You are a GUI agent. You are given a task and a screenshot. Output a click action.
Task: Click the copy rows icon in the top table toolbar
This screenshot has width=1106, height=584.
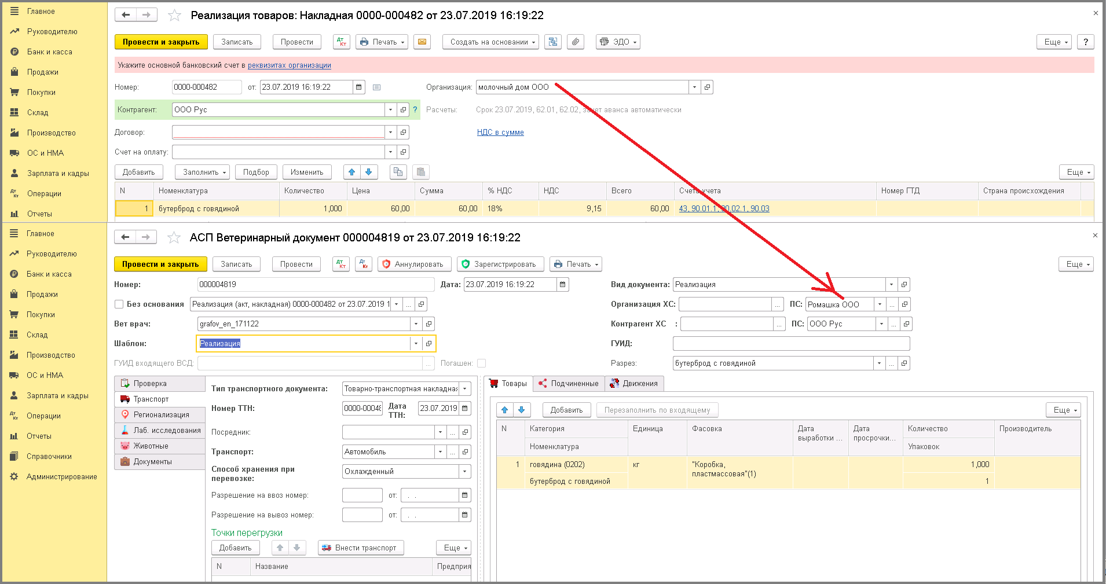coord(398,172)
